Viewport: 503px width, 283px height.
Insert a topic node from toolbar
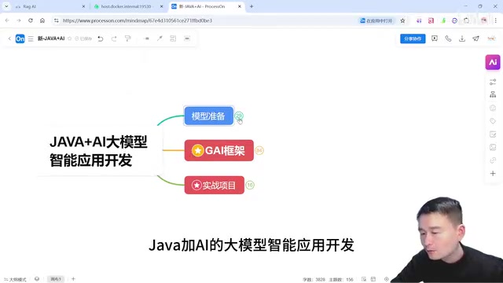click(x=147, y=39)
